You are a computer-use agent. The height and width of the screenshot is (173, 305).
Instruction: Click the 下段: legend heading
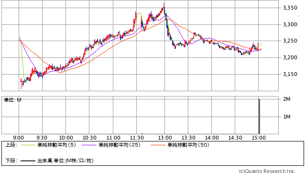11,161
